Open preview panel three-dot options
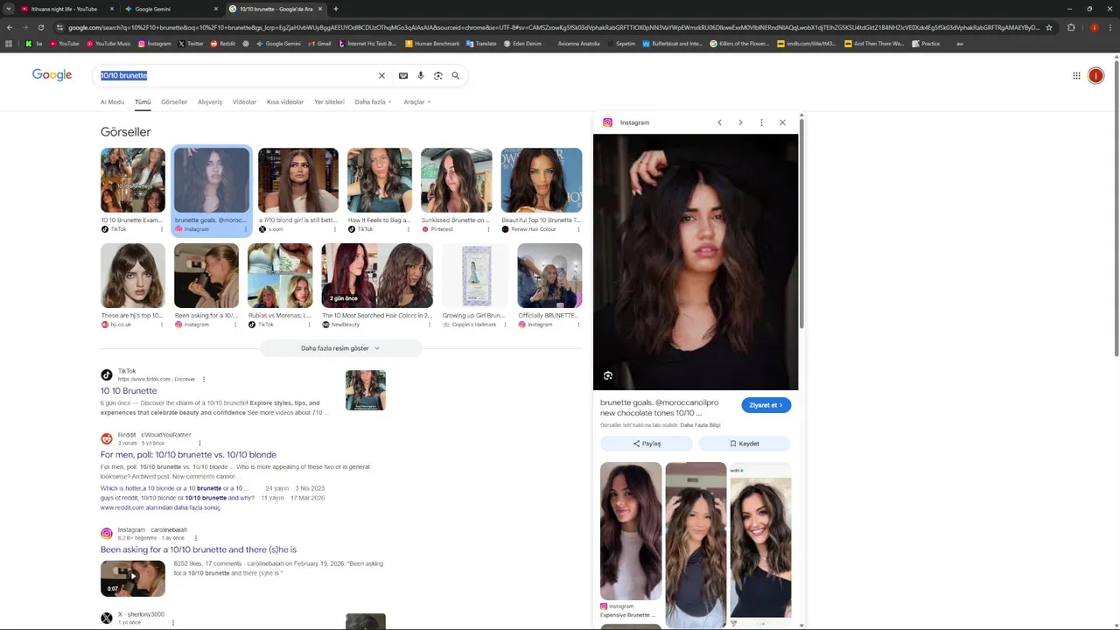Image resolution: width=1120 pixels, height=630 pixels. (x=761, y=122)
